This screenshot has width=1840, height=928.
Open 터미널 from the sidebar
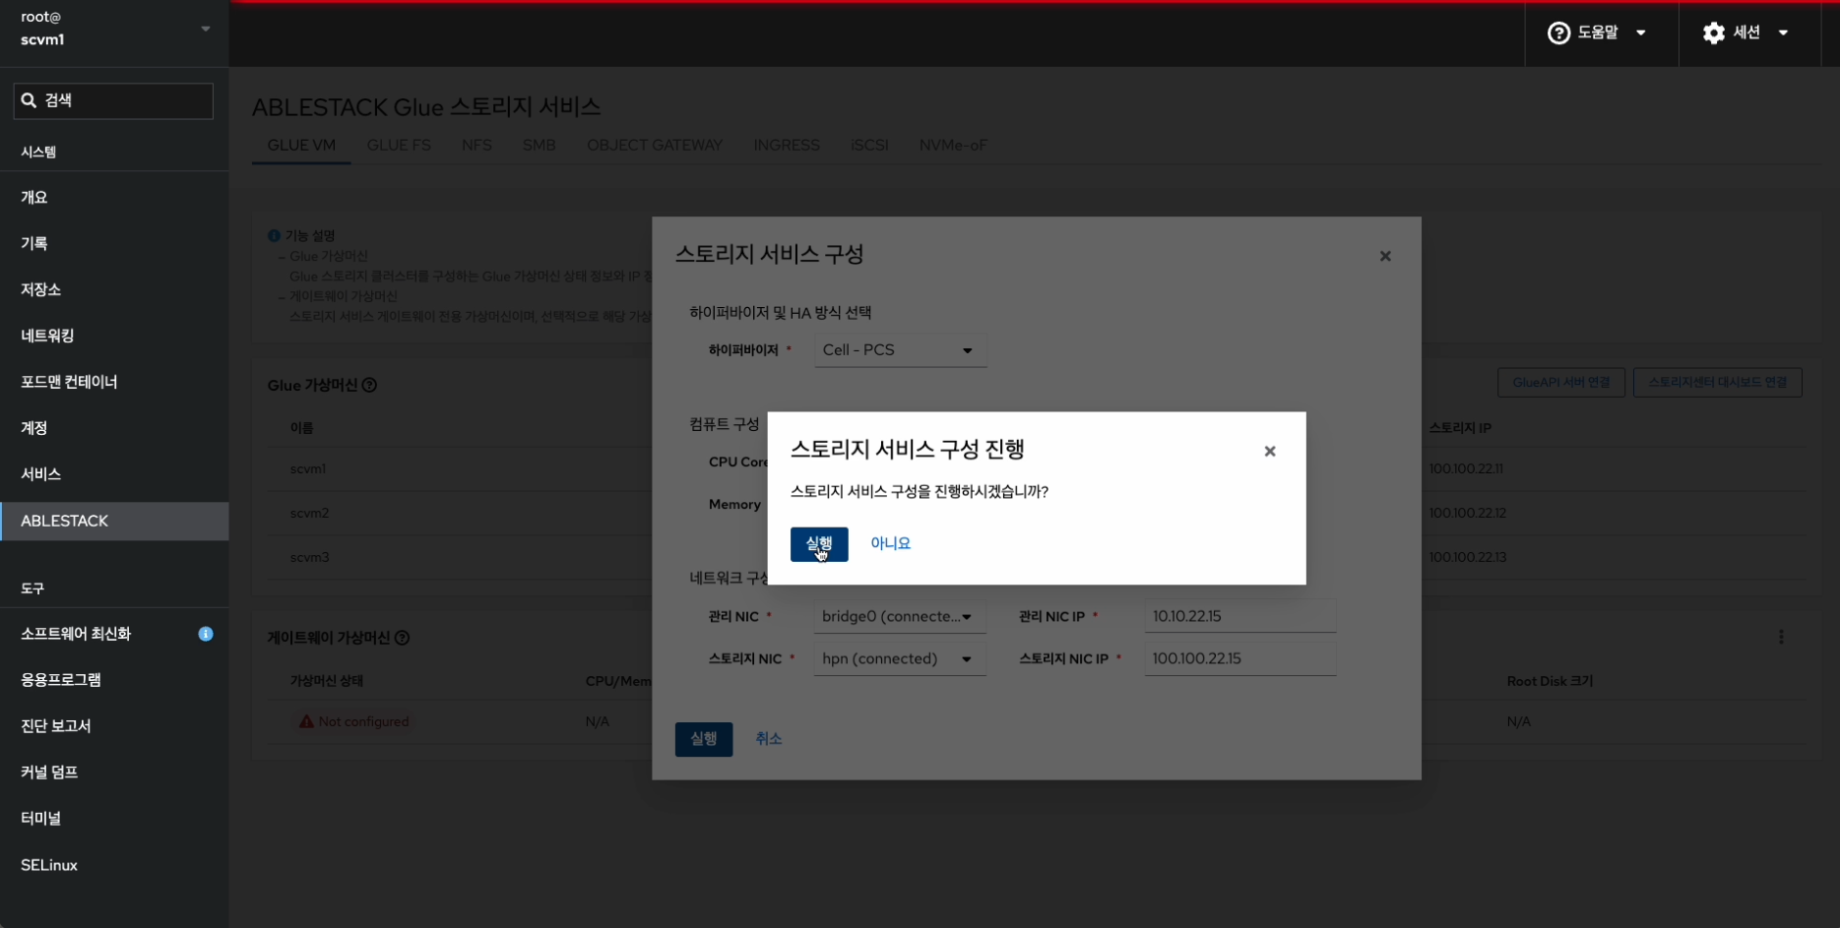point(41,819)
